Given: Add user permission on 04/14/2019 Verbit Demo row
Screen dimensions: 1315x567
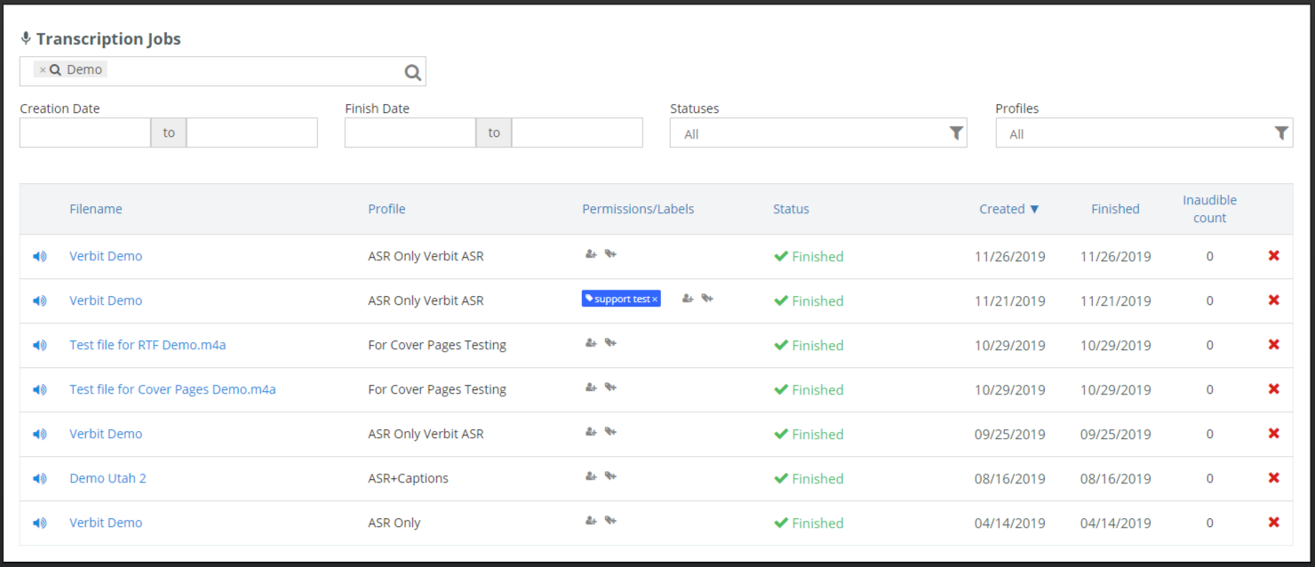Looking at the screenshot, I should (591, 521).
